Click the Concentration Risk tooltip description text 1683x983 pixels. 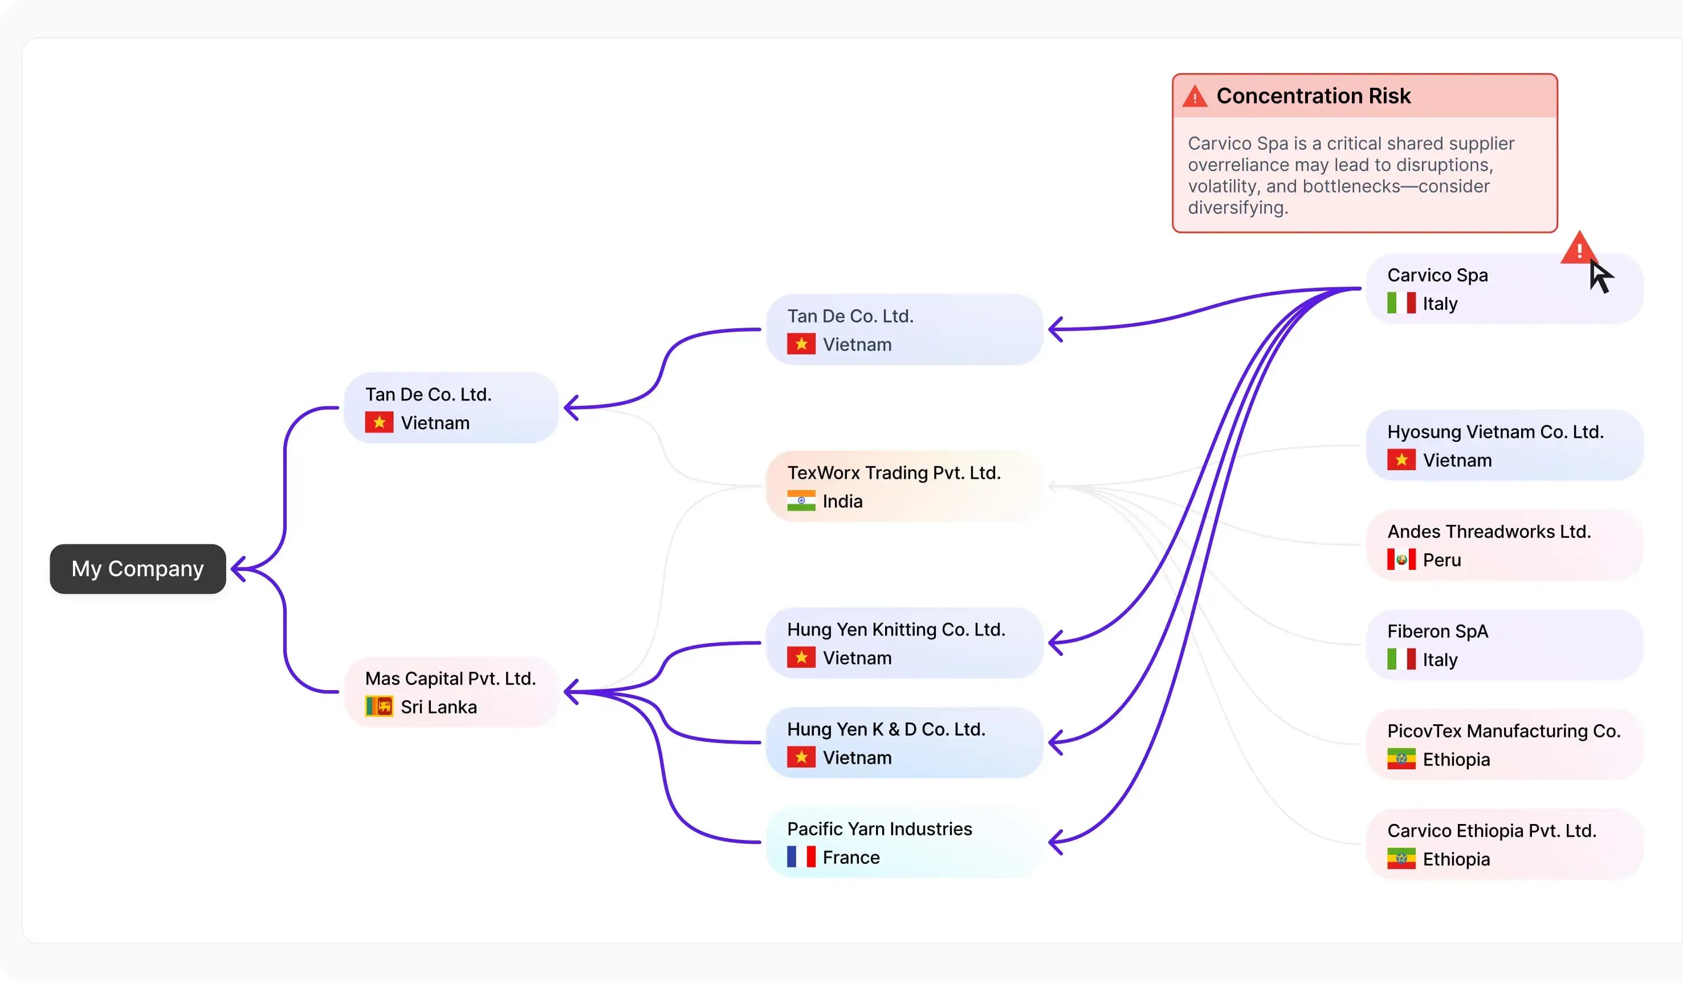tap(1350, 175)
